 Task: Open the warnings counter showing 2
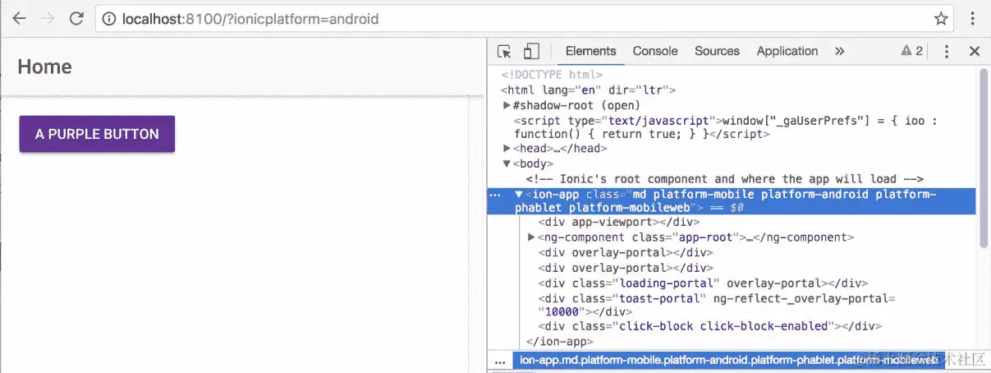tap(911, 51)
